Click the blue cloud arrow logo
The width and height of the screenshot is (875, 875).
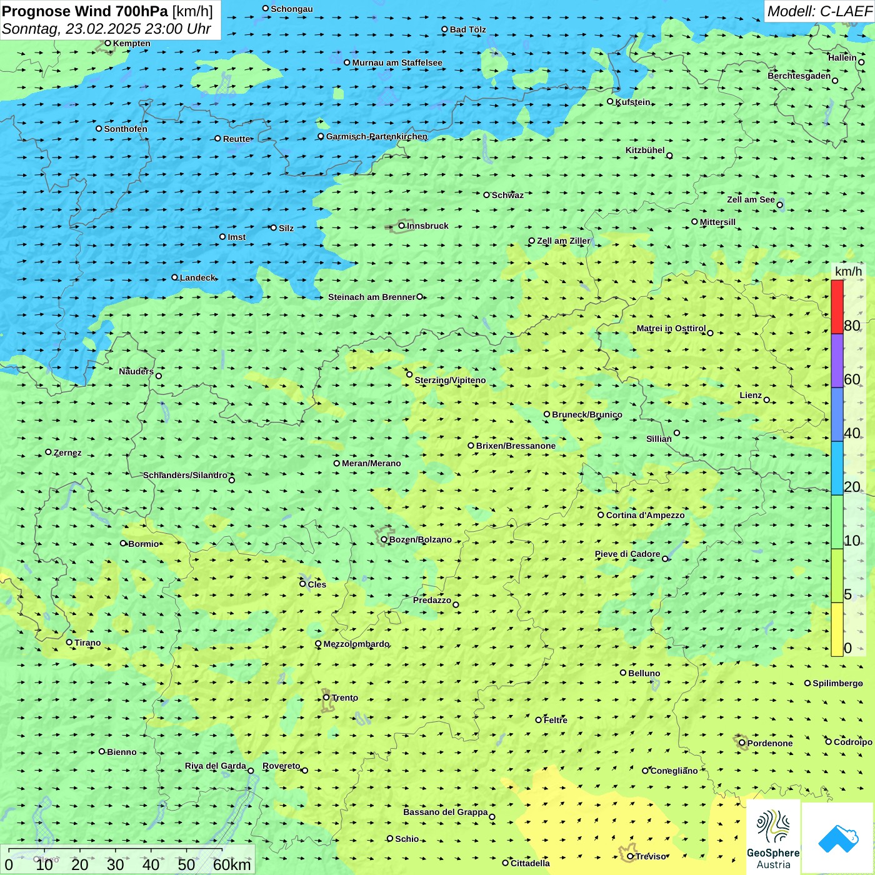point(837,838)
